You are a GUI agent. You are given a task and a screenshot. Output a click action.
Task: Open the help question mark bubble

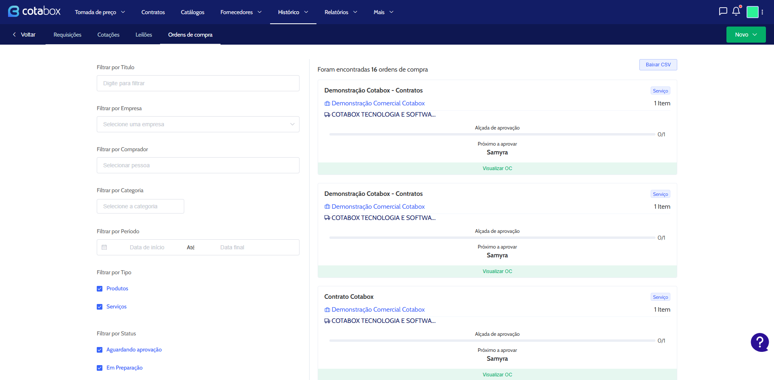(x=760, y=342)
